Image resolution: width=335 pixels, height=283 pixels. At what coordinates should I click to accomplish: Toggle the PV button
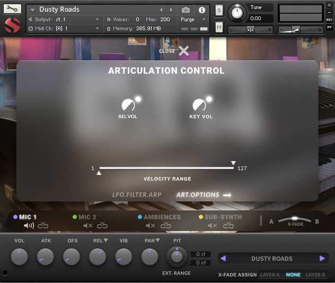(329, 27)
